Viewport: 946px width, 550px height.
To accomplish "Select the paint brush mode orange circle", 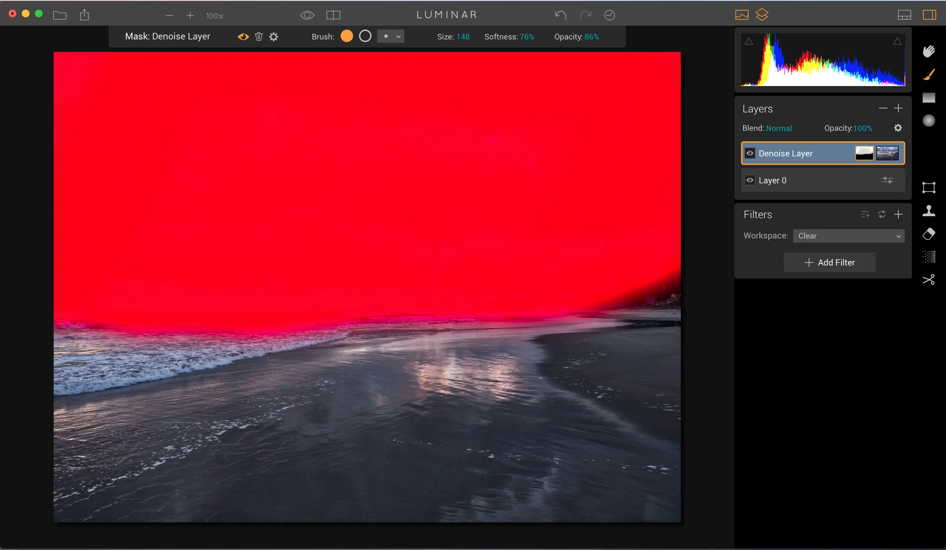I will (347, 36).
